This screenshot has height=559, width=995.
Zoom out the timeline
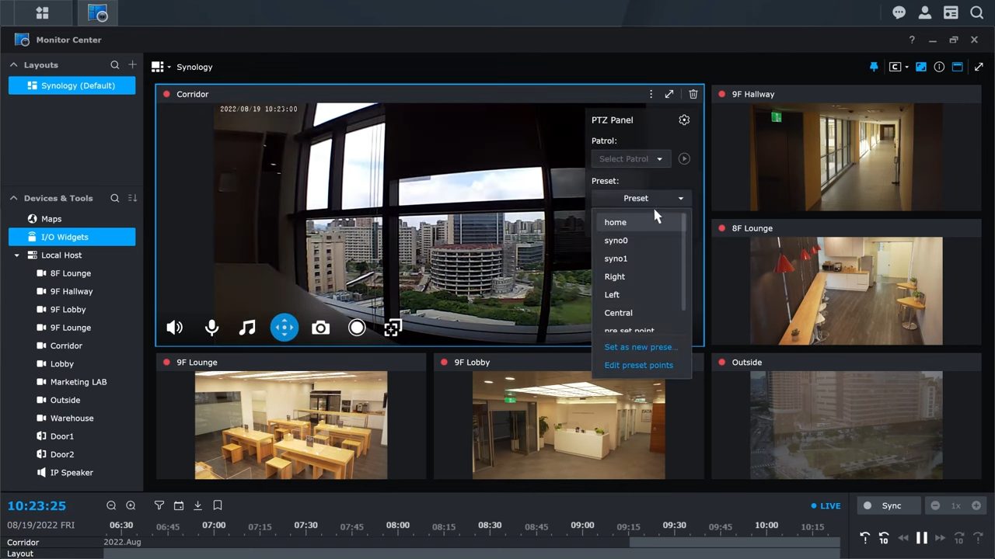[x=111, y=505]
